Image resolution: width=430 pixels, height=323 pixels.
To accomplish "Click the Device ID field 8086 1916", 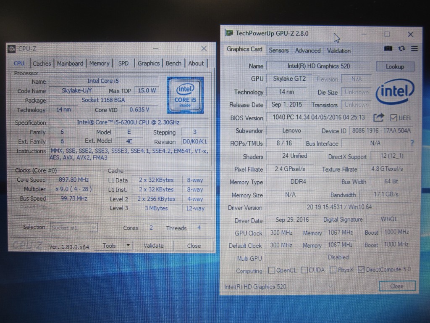I will tap(381, 130).
